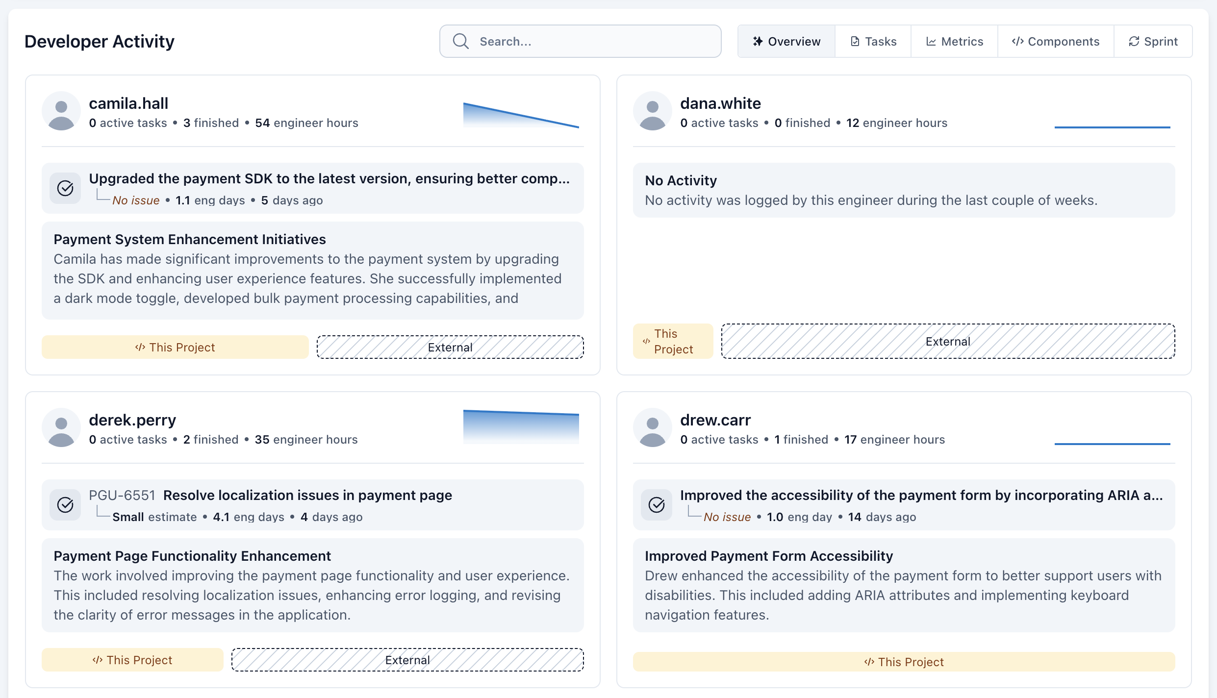Click the search magnifier icon
Viewport: 1217px width, 698px height.
pyautogui.click(x=460, y=41)
